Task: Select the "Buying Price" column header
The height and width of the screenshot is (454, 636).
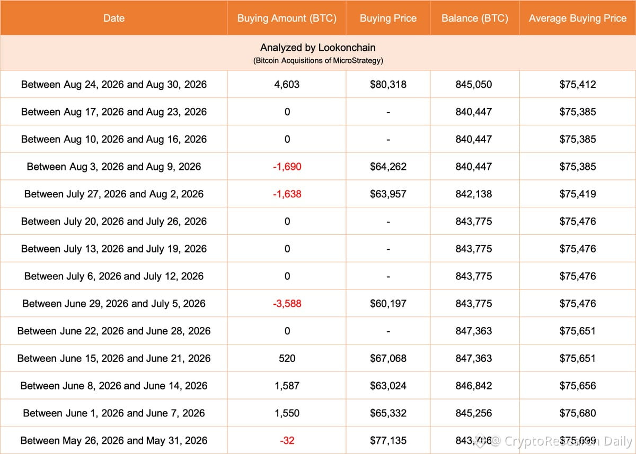Action: [x=388, y=18]
